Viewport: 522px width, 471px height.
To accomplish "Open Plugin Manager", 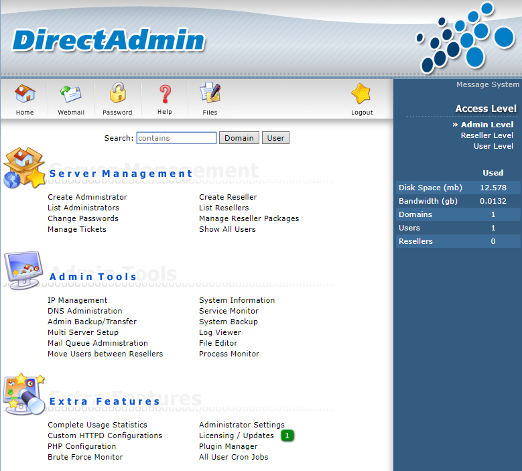I will coord(229,446).
